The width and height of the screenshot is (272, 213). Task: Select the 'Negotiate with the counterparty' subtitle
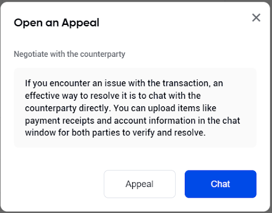[x=70, y=54]
